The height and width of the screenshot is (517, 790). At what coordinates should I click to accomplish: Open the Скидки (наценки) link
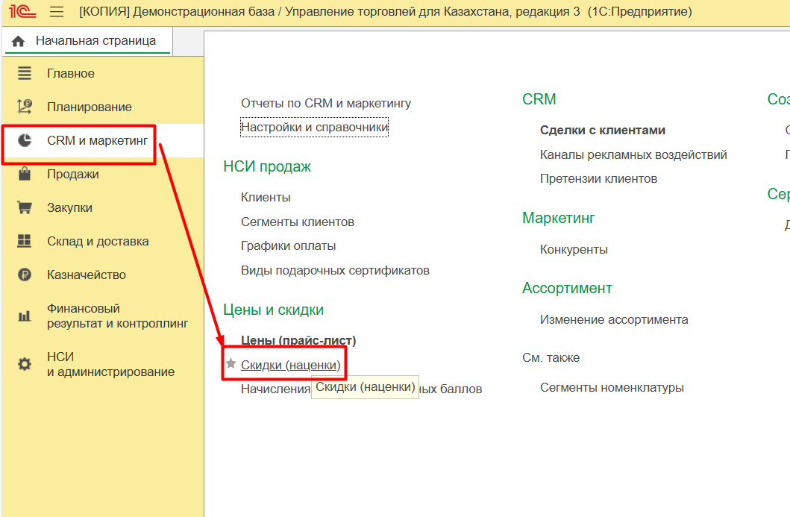[x=290, y=365]
